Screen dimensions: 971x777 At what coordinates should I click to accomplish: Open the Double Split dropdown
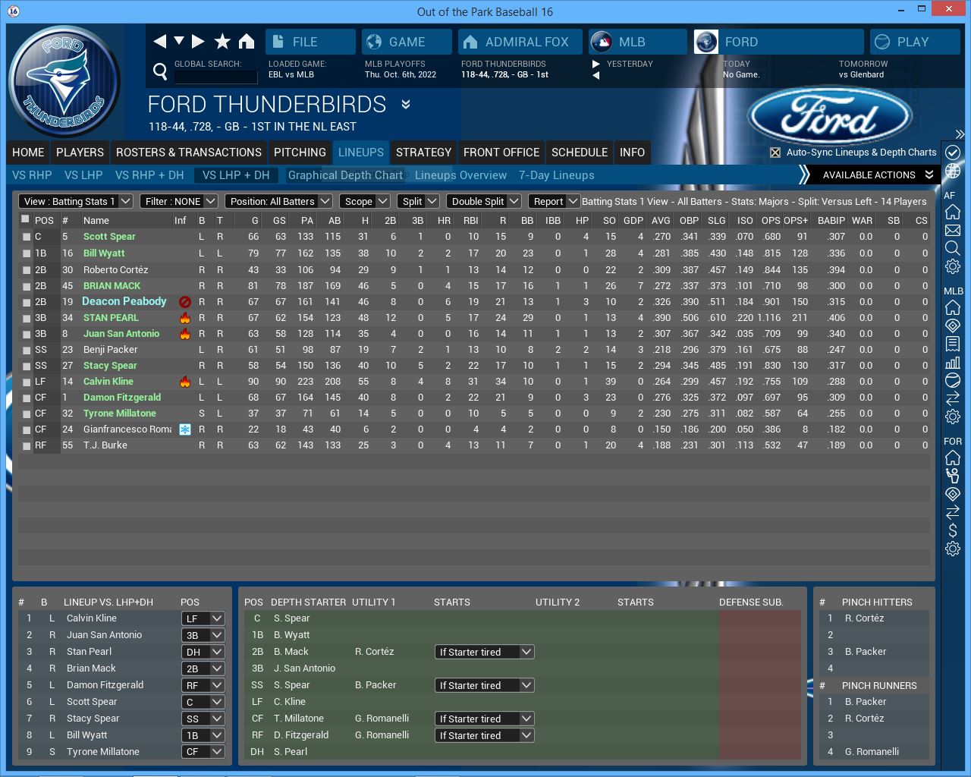tap(483, 201)
